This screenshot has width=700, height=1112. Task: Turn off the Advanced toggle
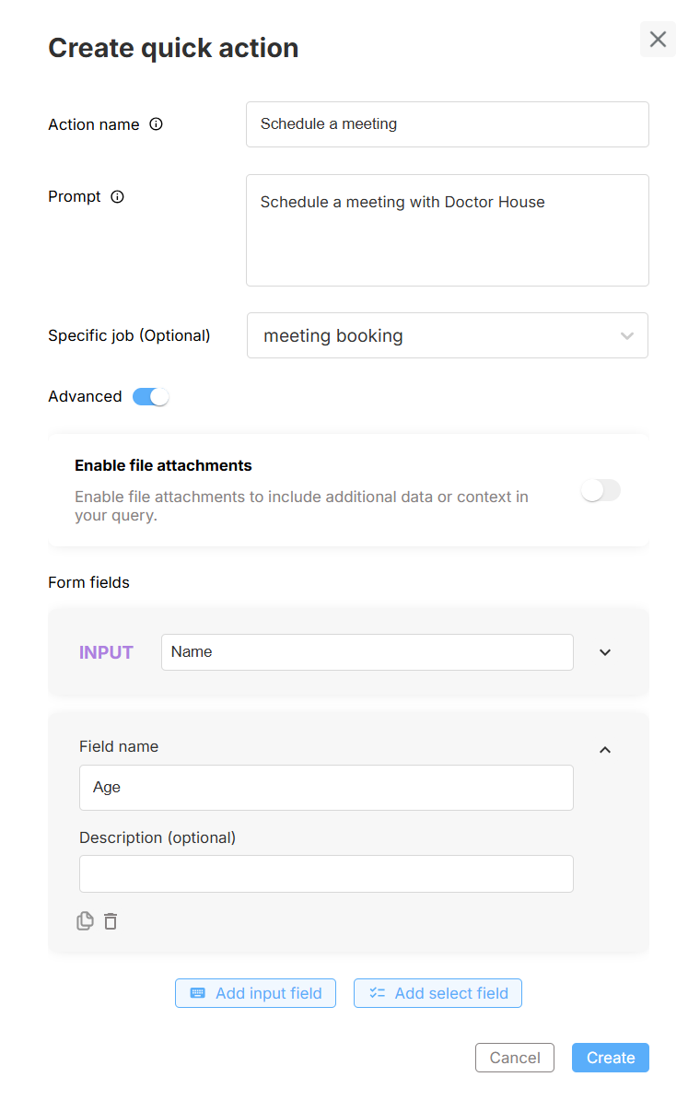pyautogui.click(x=151, y=397)
